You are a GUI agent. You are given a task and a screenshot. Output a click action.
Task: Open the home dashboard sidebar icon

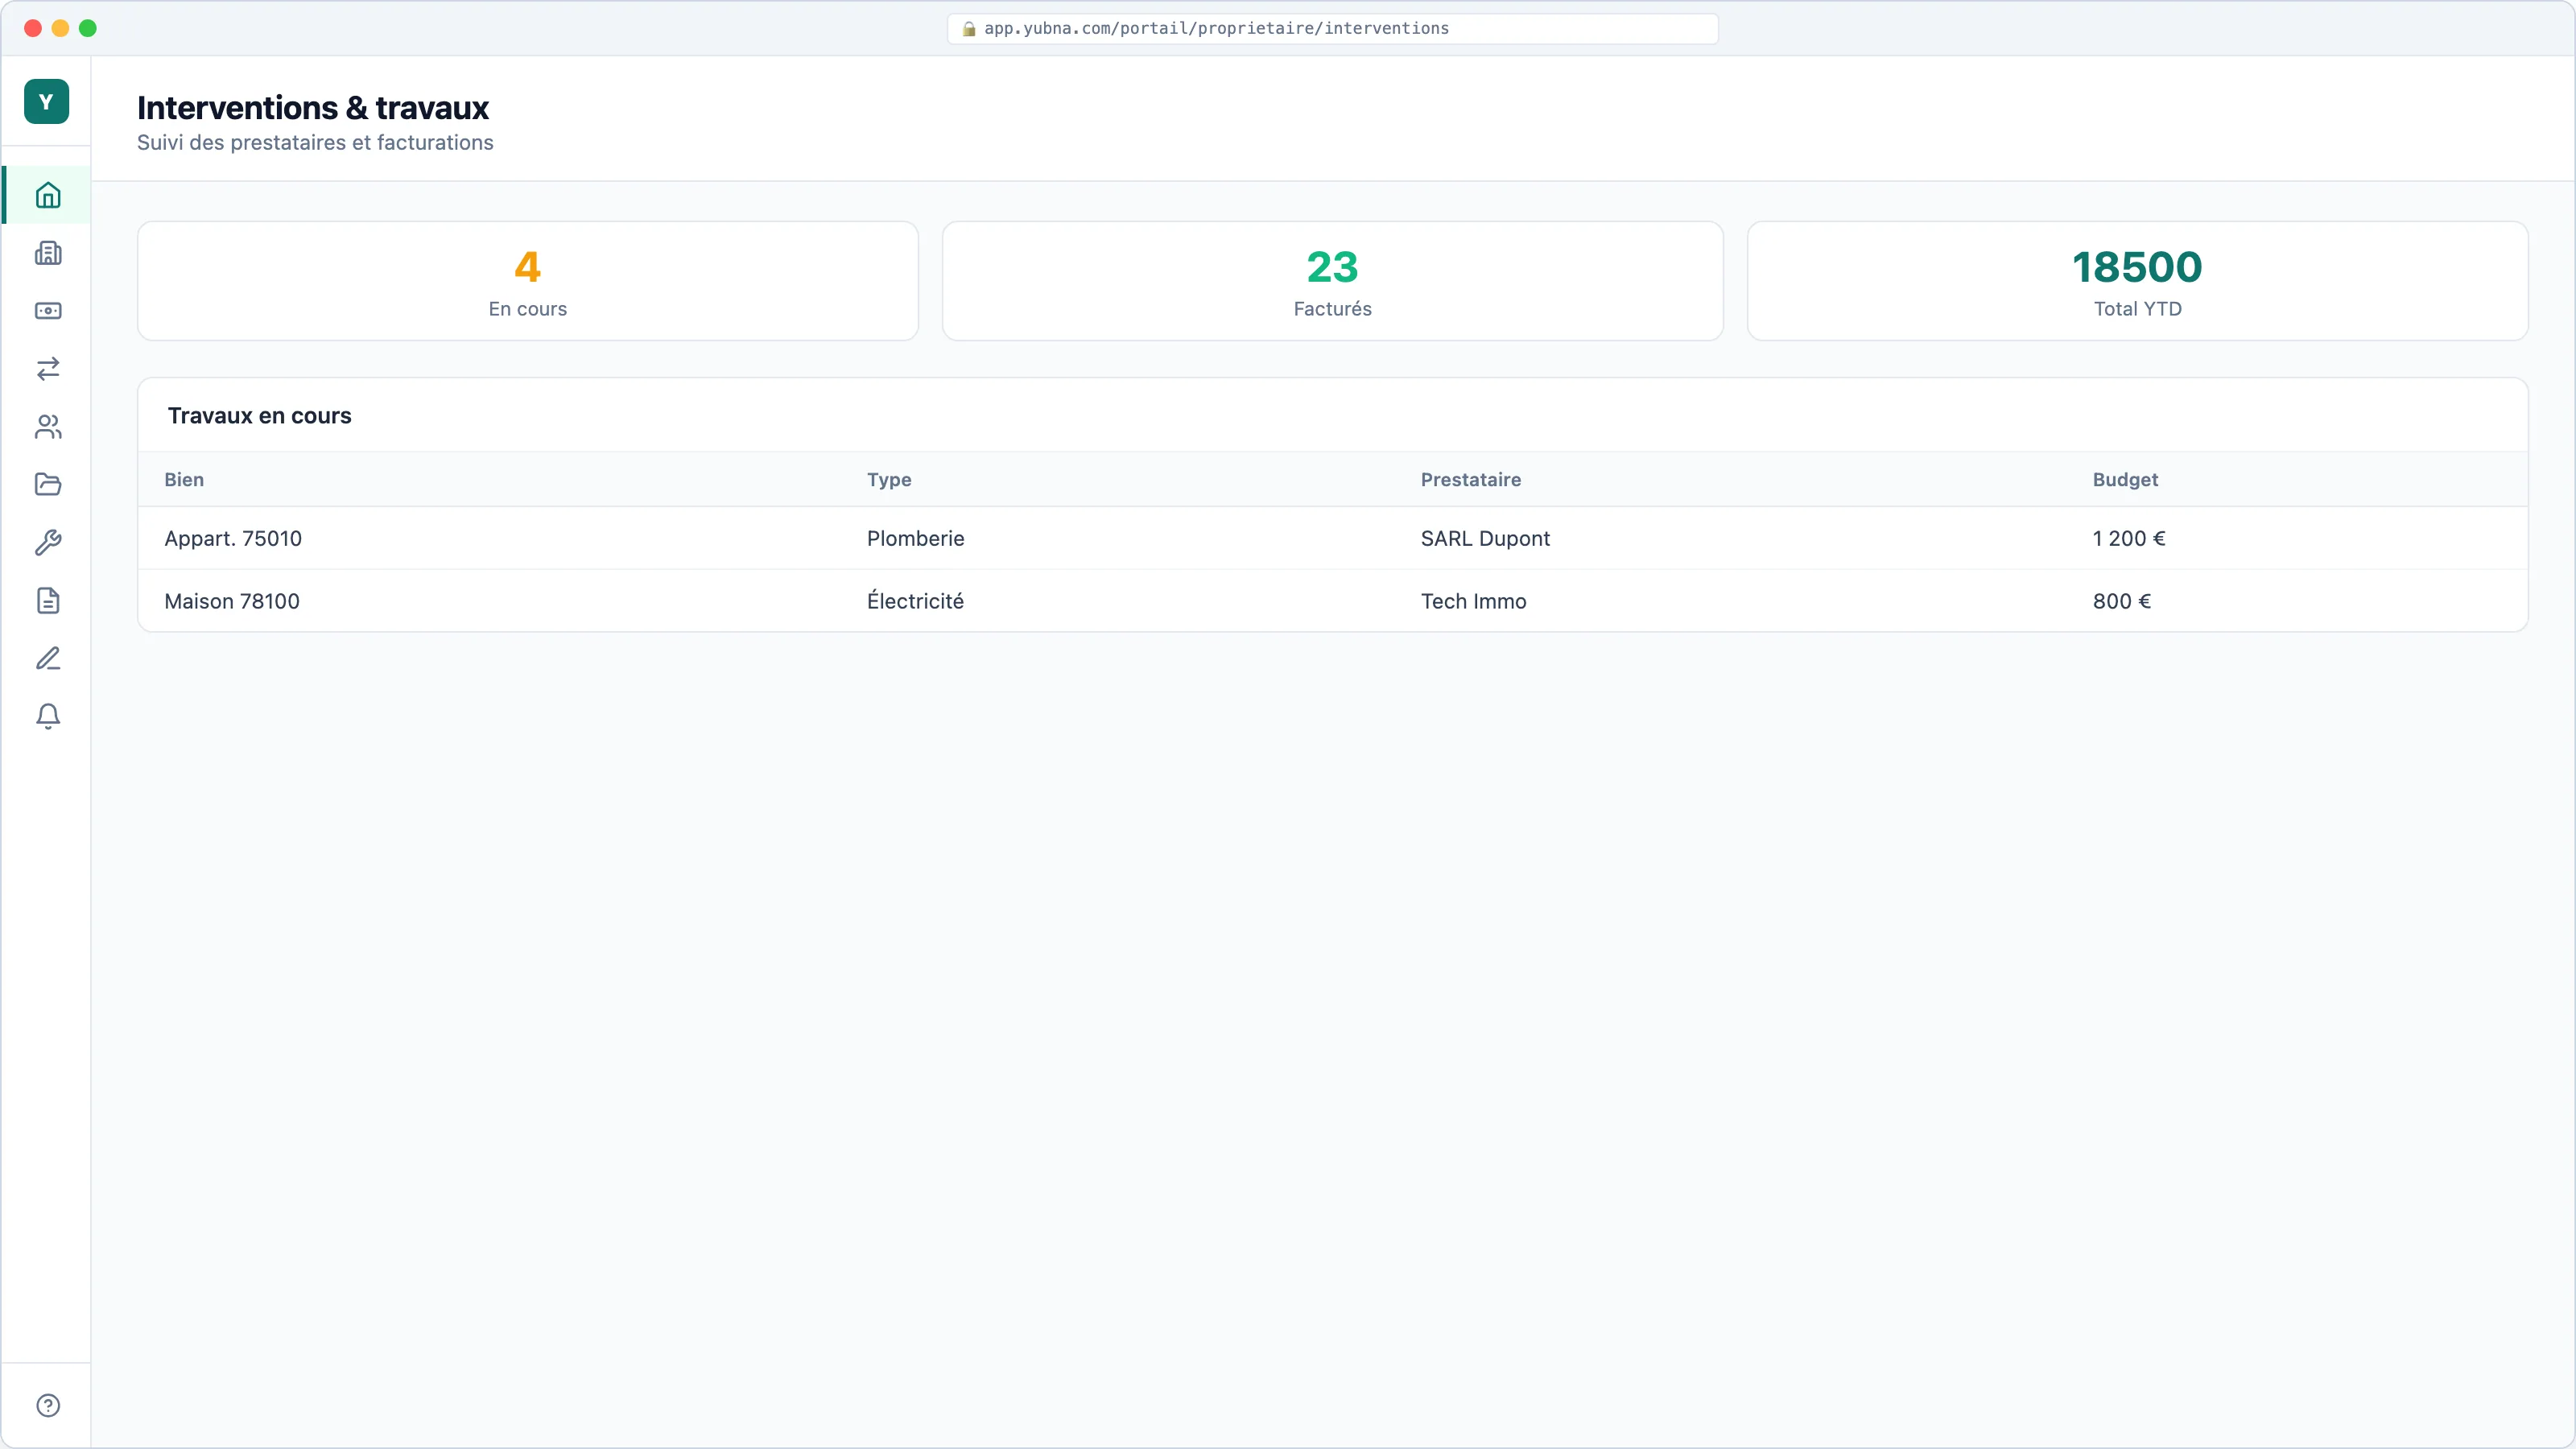click(48, 195)
